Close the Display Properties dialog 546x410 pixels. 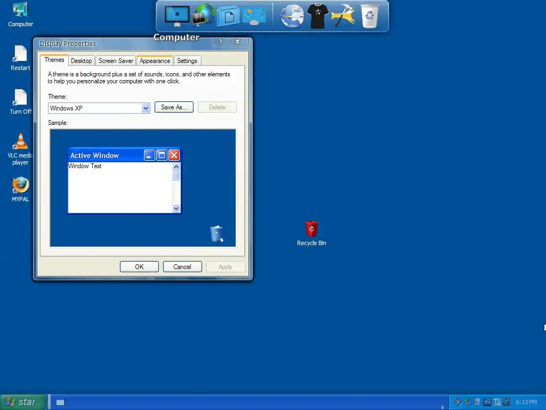pyautogui.click(x=237, y=42)
